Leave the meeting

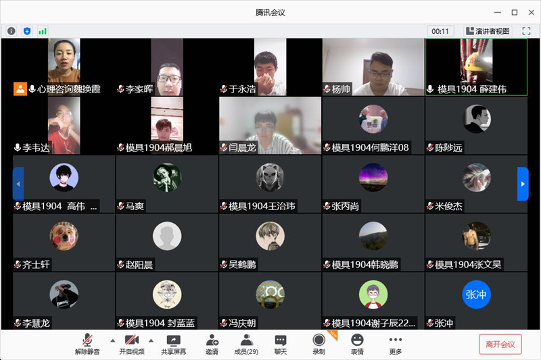[500, 344]
